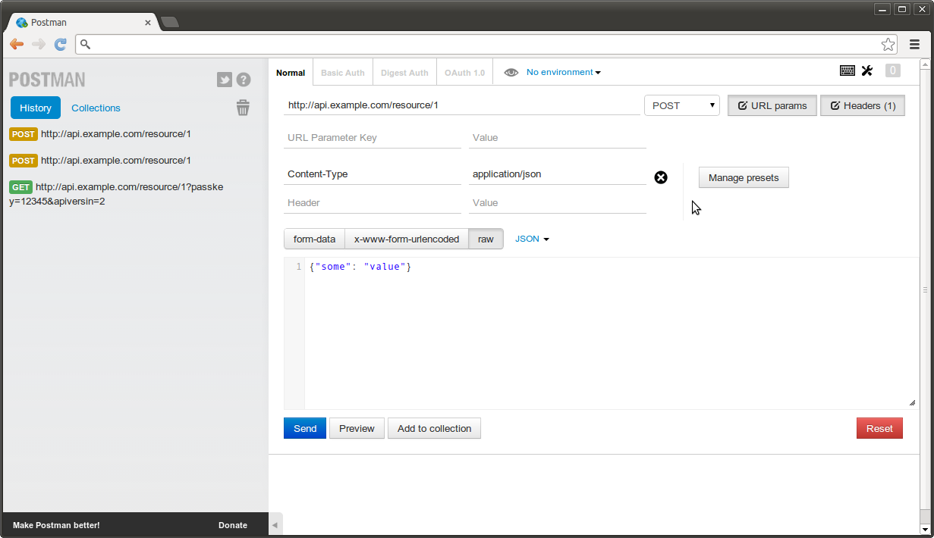This screenshot has width=934, height=538.
Task: Click the URL parameter Value field
Action: [558, 138]
